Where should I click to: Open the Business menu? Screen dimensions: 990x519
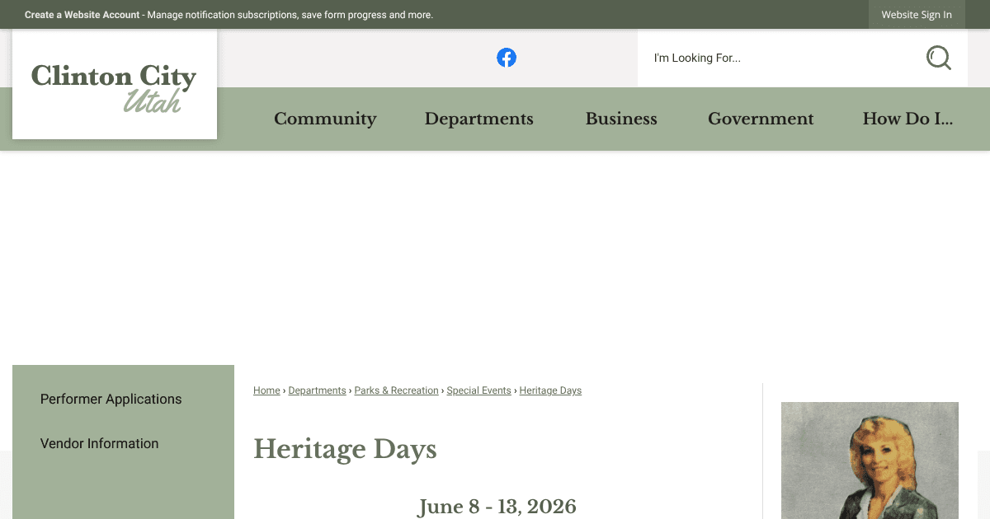pyautogui.click(x=621, y=119)
